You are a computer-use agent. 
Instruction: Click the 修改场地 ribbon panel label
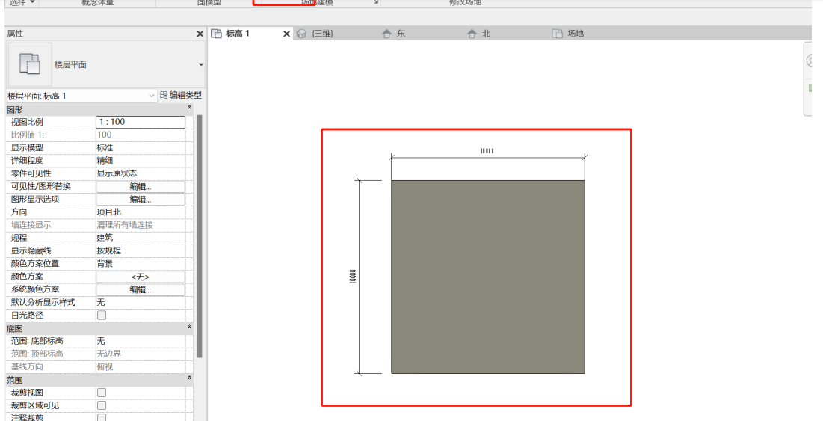pos(465,3)
